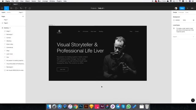The width and height of the screenshot is (196, 110).
Task: Open Photoshop from the dock
Action: pos(81,107)
